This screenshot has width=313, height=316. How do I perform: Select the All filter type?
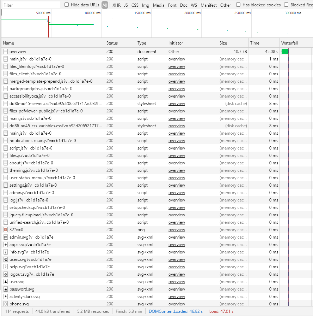pos(105,5)
